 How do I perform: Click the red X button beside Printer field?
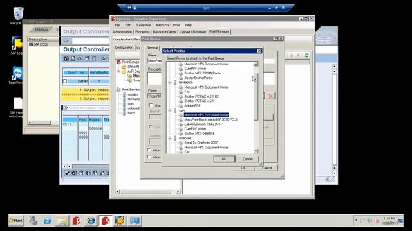tap(270, 96)
